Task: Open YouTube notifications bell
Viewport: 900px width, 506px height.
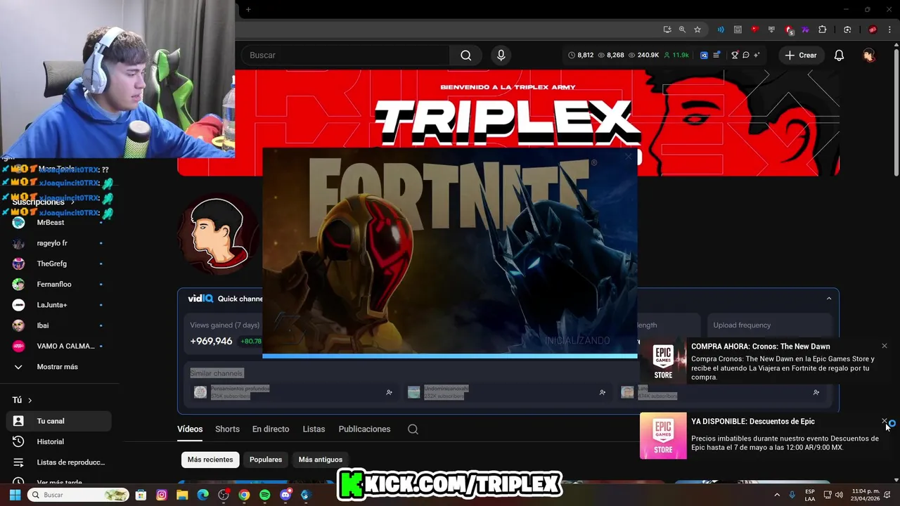Action: coord(839,55)
